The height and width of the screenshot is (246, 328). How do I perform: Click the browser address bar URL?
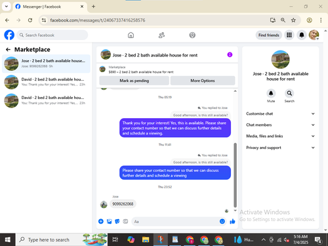[x=98, y=20]
